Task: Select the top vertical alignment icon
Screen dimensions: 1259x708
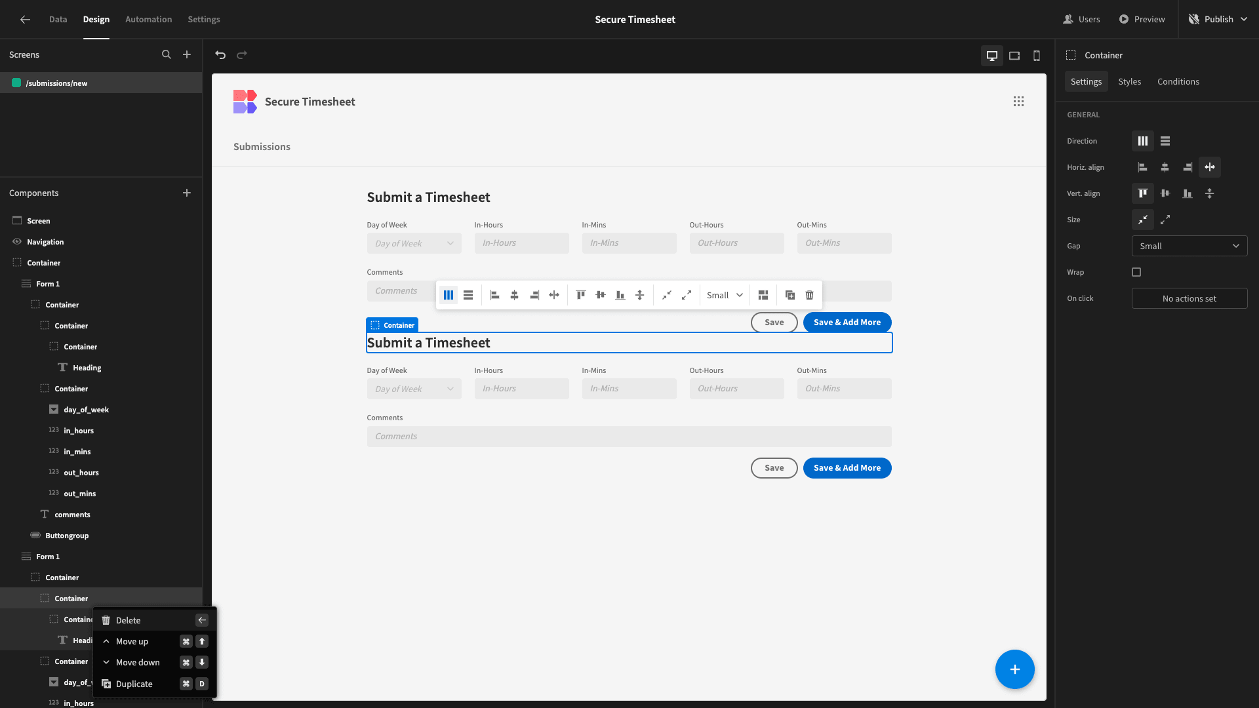Action: [x=1143, y=193]
